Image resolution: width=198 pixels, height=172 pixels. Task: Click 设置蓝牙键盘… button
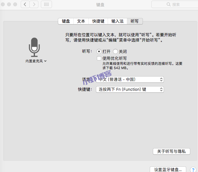pos(168,170)
